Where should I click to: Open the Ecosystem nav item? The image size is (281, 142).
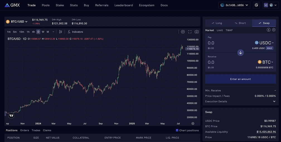click(147, 5)
